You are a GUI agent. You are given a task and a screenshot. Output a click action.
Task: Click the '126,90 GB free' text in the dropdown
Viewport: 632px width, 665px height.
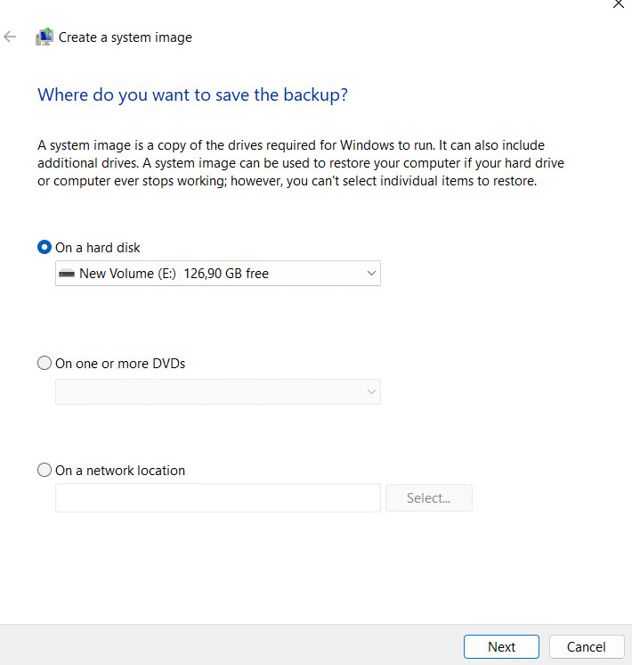[226, 274]
